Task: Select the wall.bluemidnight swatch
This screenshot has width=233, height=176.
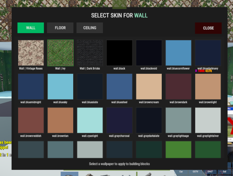Action: coord(31,86)
